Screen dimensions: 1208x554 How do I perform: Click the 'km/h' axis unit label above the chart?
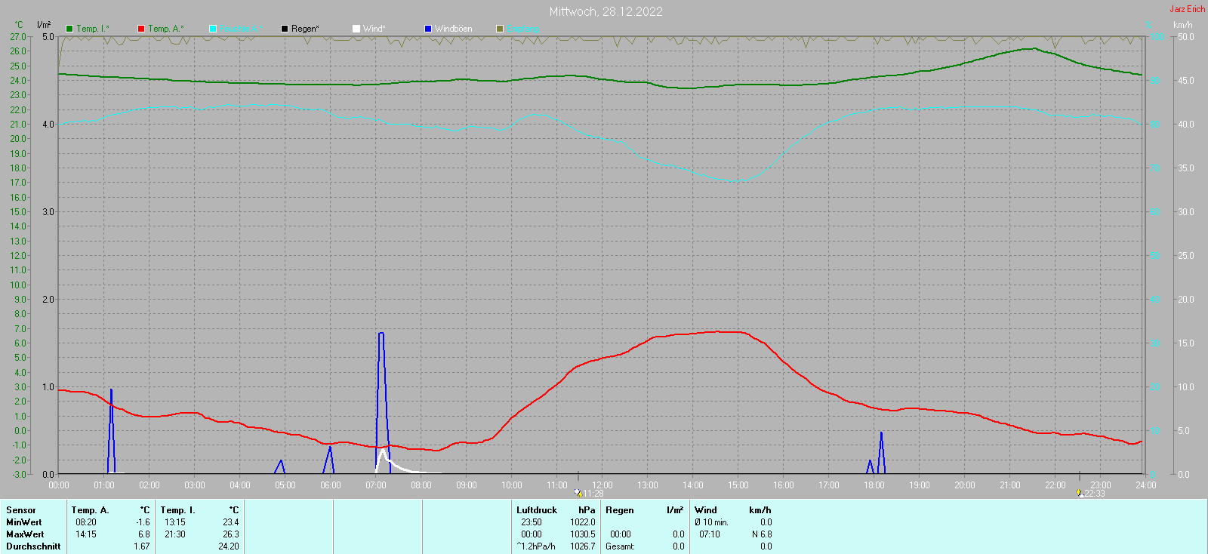1183,25
